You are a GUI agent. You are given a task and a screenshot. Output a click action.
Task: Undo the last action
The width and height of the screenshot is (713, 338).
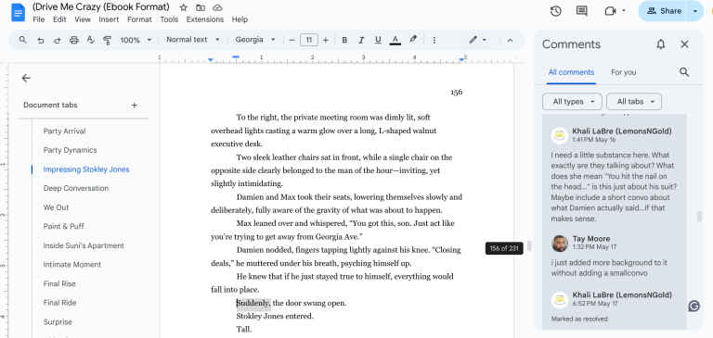[41, 40]
